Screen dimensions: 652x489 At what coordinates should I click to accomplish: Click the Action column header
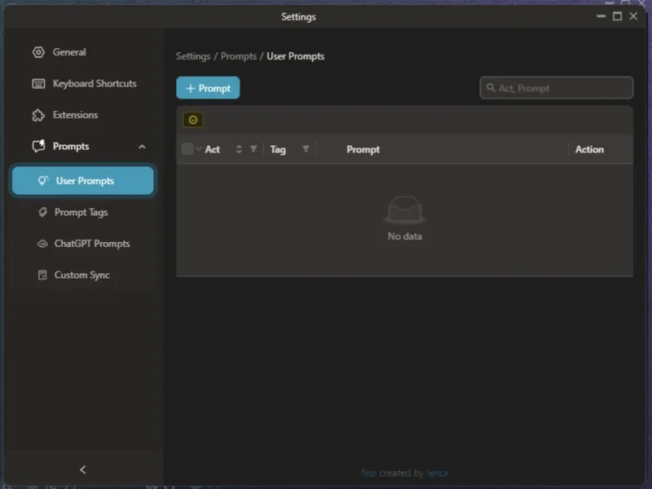coord(589,149)
